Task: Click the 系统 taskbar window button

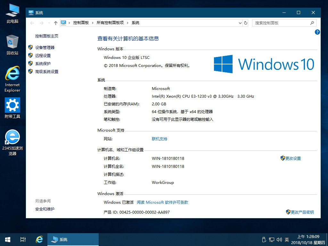Action: pos(73,240)
